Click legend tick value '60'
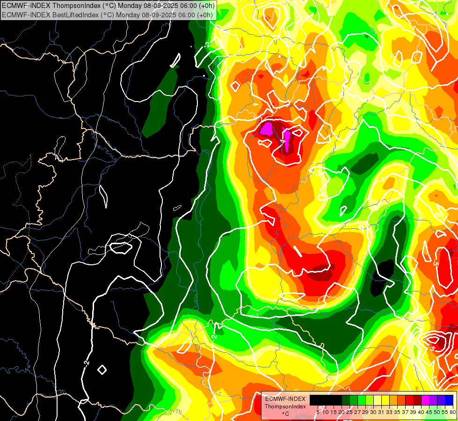The image size is (458, 421). (453, 412)
